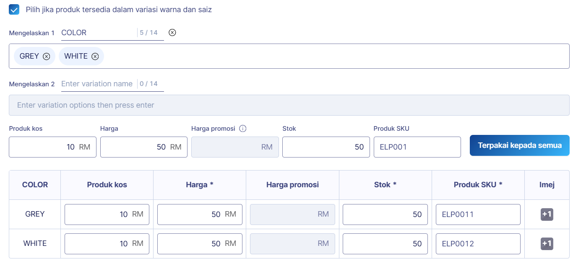Uncheck the color and size variation checkbox
Screen dimensions: 573x261
click(14, 10)
